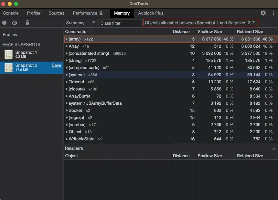Expand the (concatenated string) row
Image resolution: width=278 pixels, height=200 pixels.
(x=67, y=53)
